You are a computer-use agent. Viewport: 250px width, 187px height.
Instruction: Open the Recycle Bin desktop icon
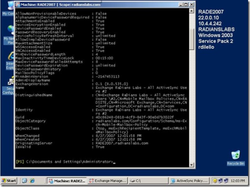[x=236, y=158]
